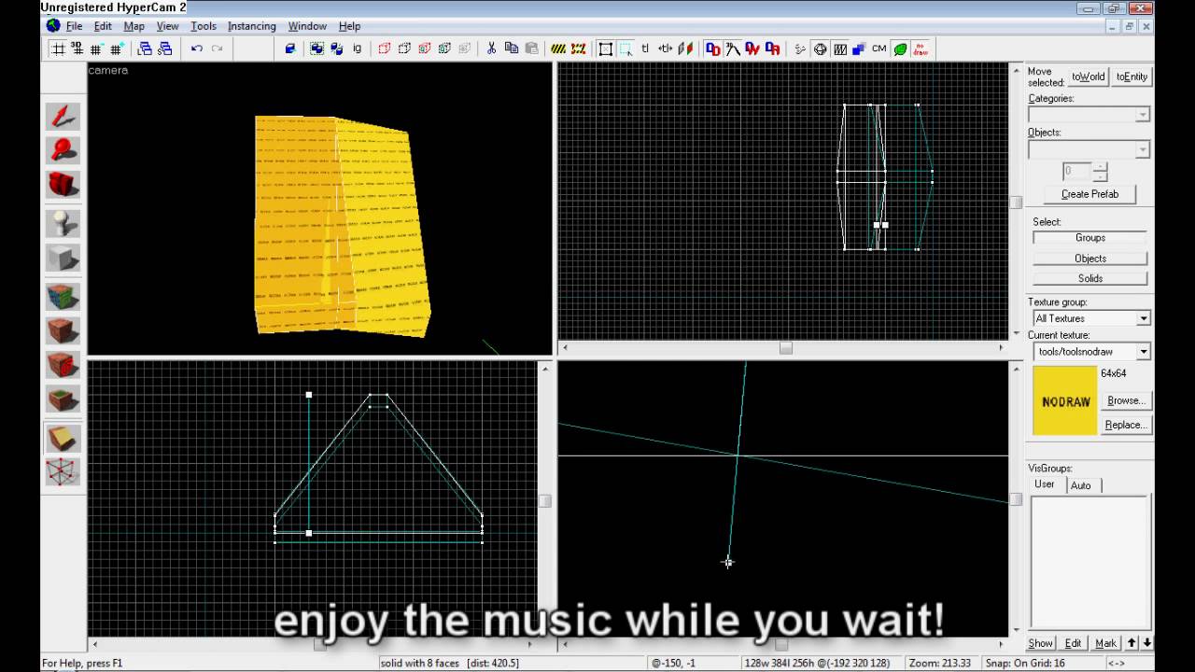Click the green leaf toolbar icon

[x=900, y=49]
